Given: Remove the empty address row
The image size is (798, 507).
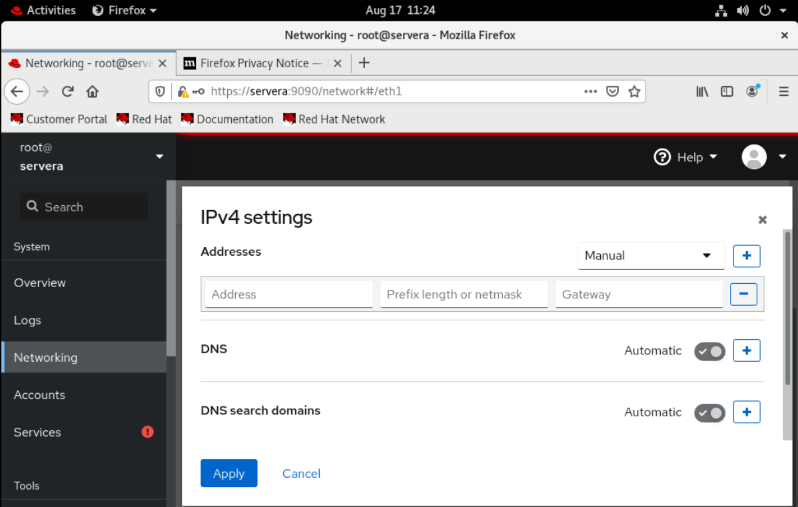Looking at the screenshot, I should 743,294.
